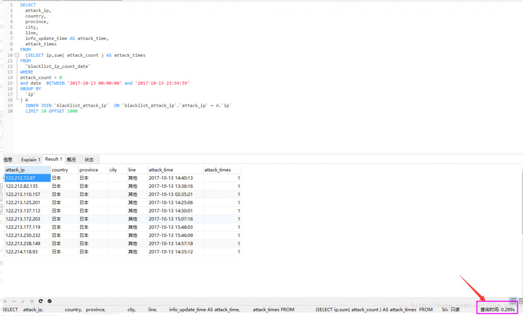Select cell 122.212.82.135
This screenshot has width=523, height=316.
(28, 186)
